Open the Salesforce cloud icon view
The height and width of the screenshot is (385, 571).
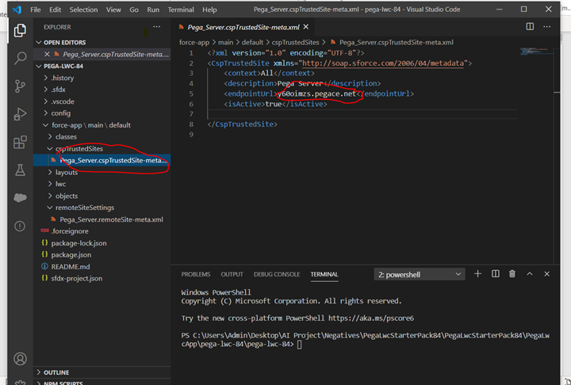[x=20, y=197]
